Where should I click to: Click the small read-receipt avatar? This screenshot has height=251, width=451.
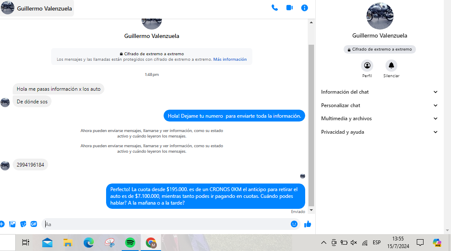(303, 176)
